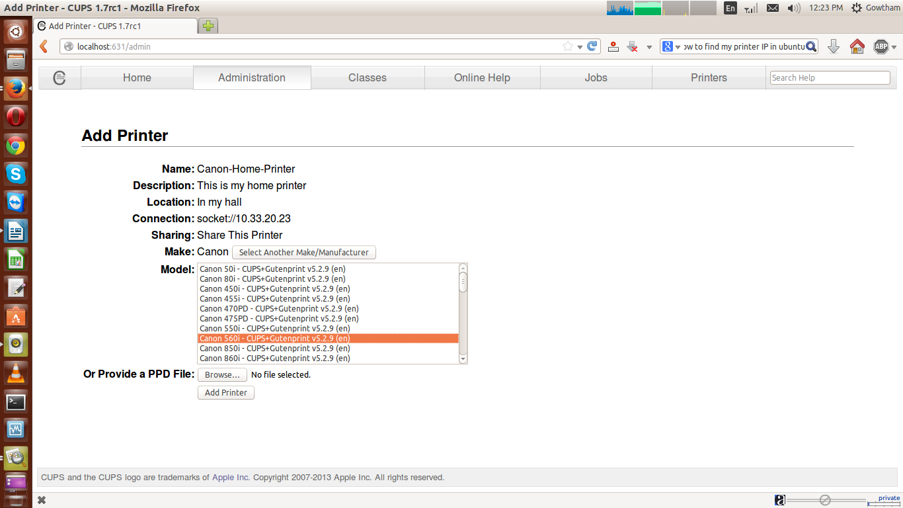
Task: Open the Files manager in the launcher
Action: (16, 60)
